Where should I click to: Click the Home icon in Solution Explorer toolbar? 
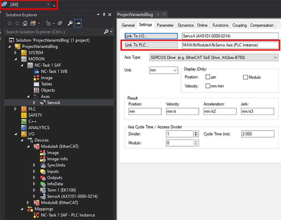(25, 23)
